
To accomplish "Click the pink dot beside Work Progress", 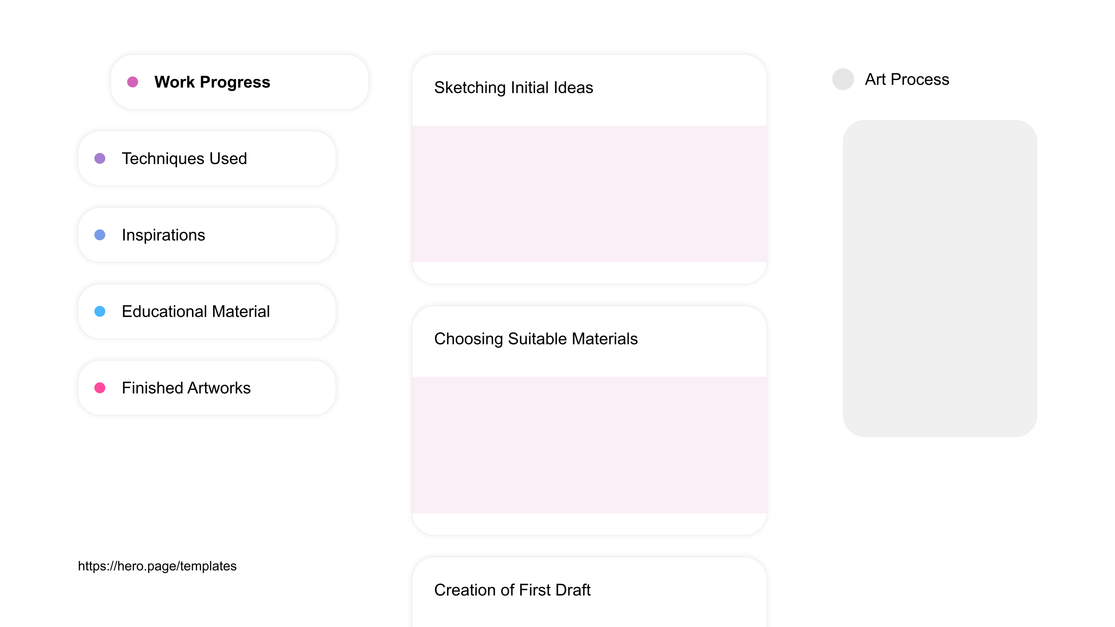I will point(133,82).
